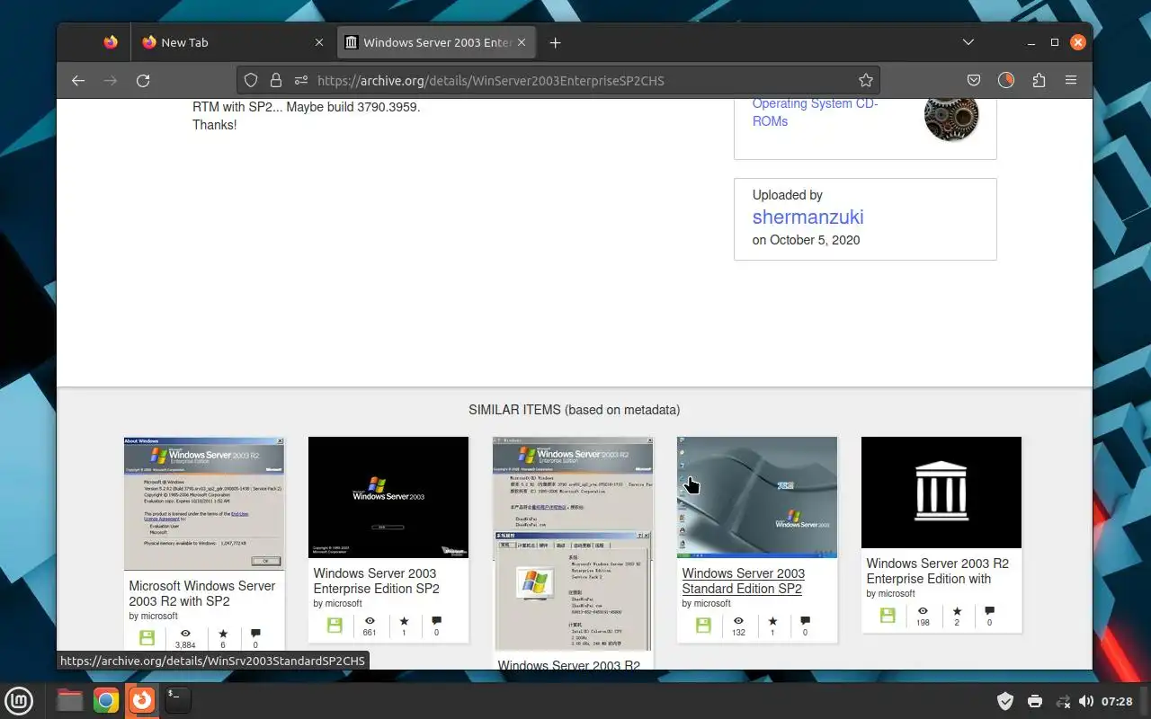This screenshot has height=719, width=1151.
Task: Open the orange toolbar extension icon
Action: 1006,80
